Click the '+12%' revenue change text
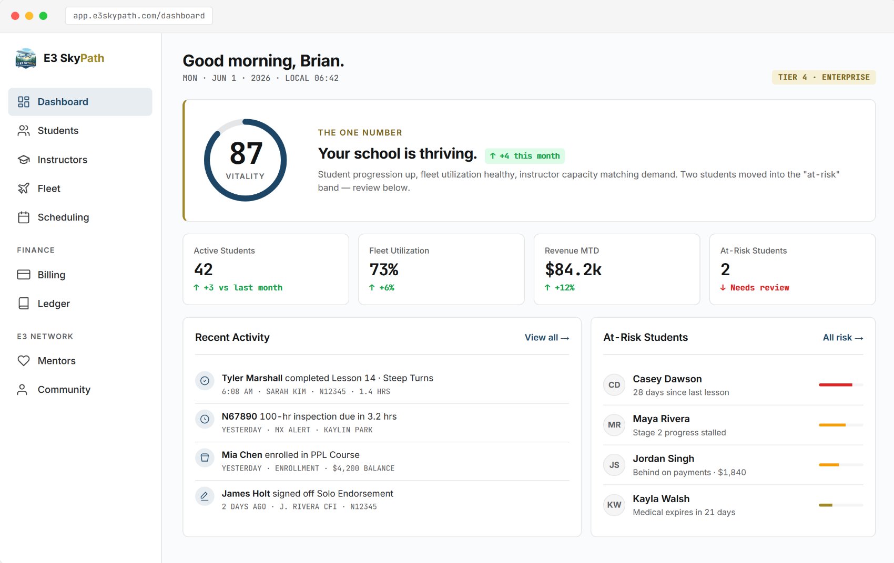Image resolution: width=894 pixels, height=563 pixels. tap(564, 288)
